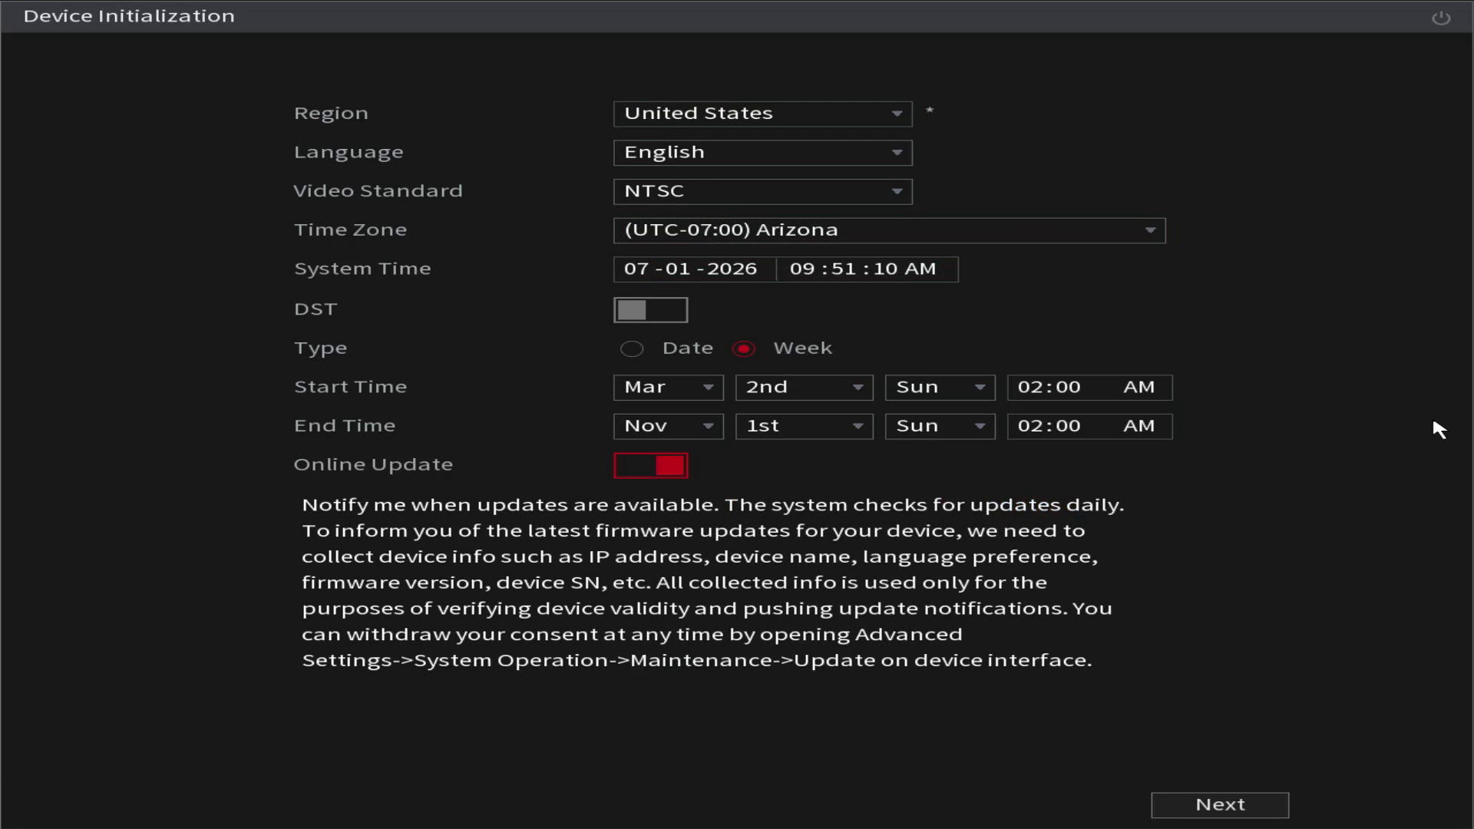Open the Region dropdown showing United States
Viewport: 1474px width, 829px height.
tap(762, 114)
